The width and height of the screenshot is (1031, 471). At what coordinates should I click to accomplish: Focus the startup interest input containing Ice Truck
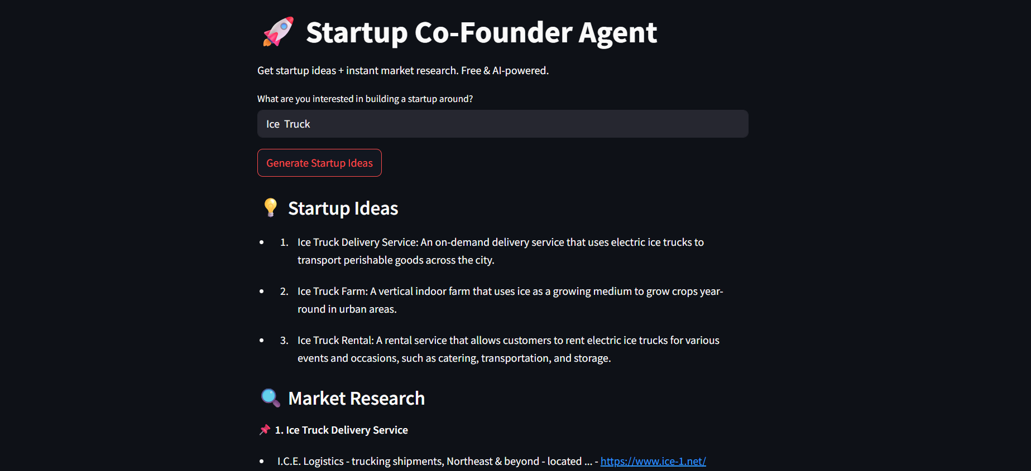tap(502, 124)
